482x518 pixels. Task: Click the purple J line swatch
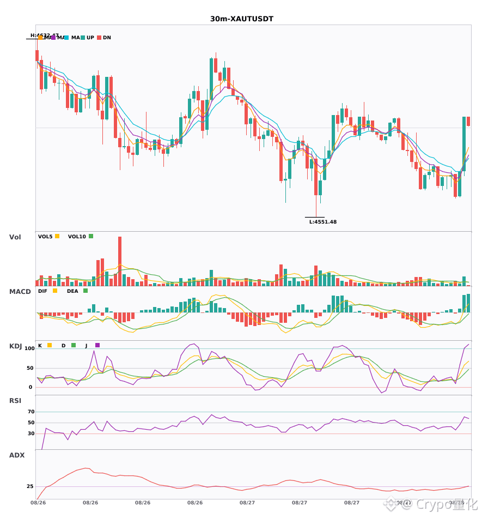[97, 345]
